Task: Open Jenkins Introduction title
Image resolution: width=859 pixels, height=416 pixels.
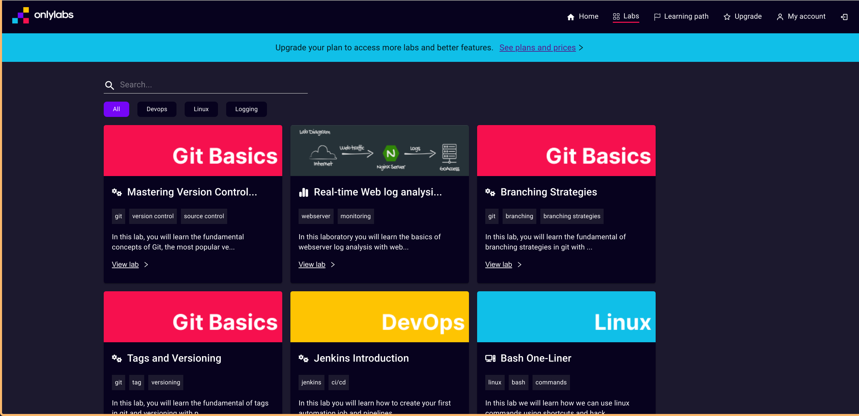Action: tap(361, 358)
